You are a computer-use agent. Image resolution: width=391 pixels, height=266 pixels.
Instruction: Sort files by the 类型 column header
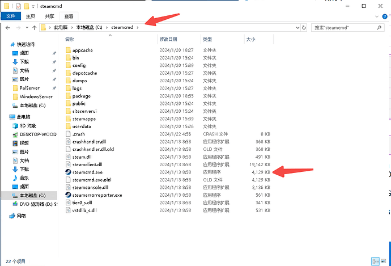[x=207, y=39]
